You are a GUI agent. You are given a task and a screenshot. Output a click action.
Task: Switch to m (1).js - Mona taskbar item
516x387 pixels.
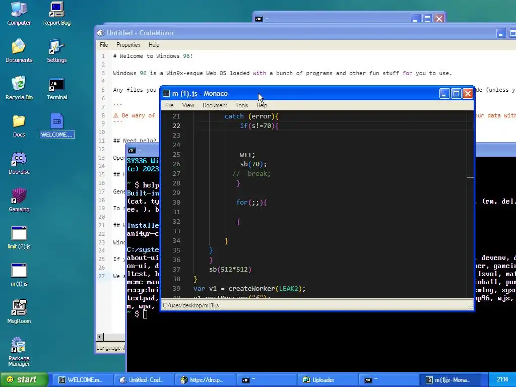(451, 380)
